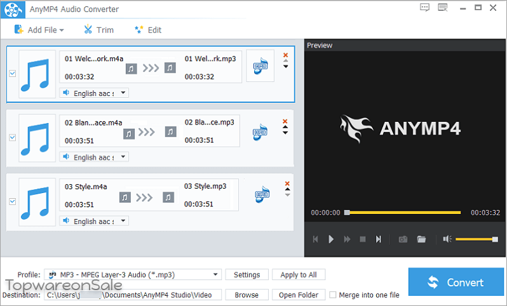
Task: Click output note icon for 03 Style.mp3
Action: (168, 197)
